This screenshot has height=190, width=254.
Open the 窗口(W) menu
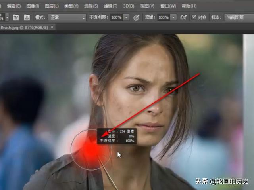[x=168, y=6]
